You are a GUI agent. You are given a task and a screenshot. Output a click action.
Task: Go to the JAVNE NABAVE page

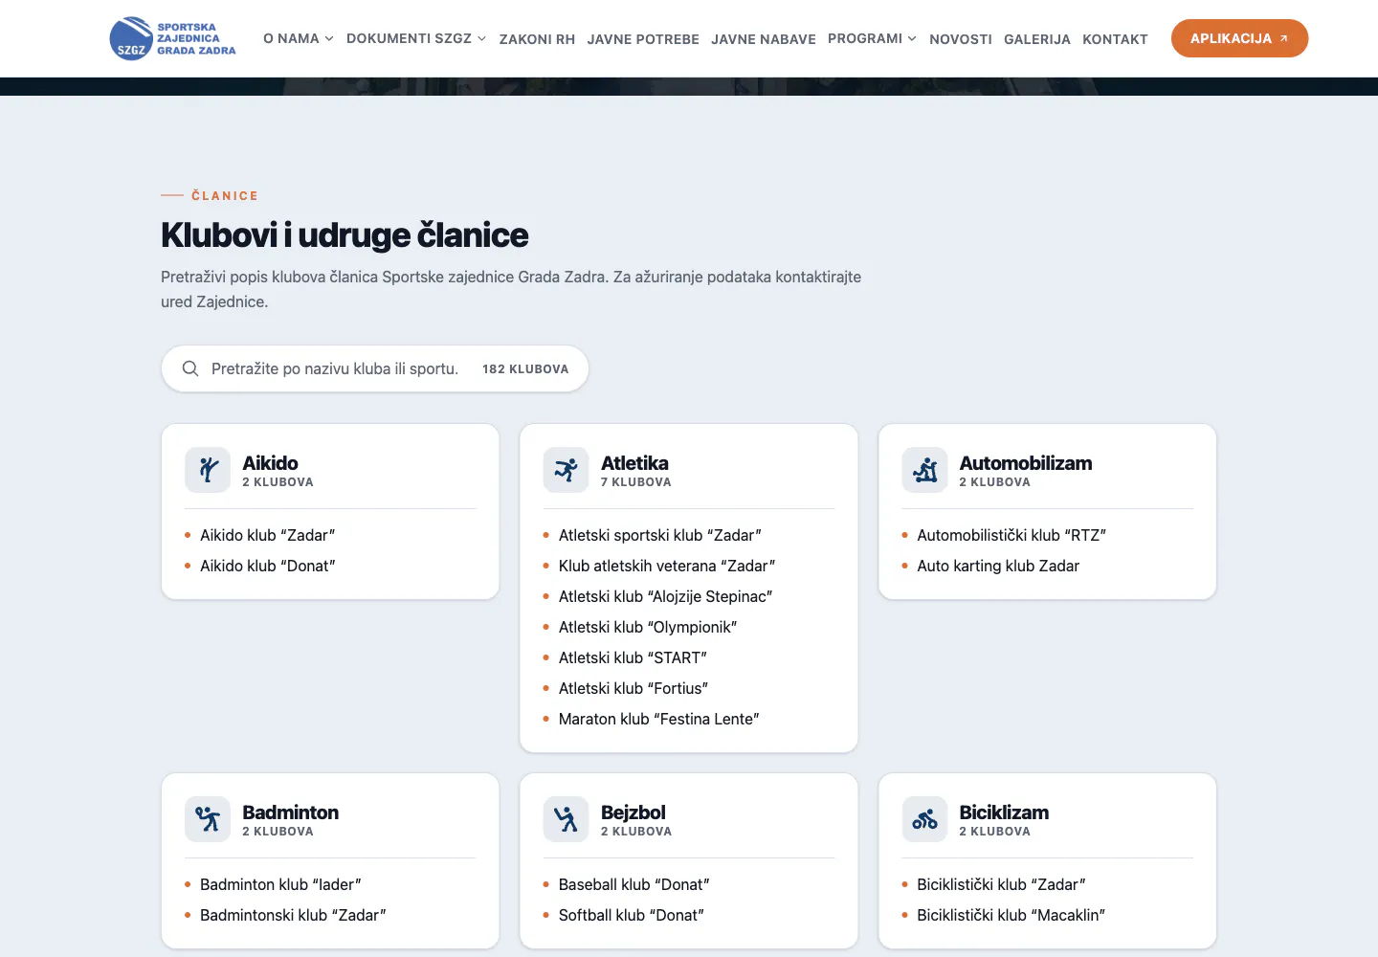764,39
